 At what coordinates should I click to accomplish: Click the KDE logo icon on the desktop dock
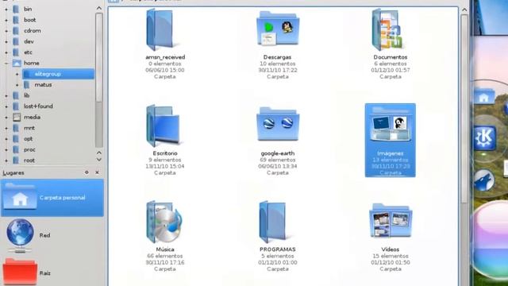[x=484, y=138]
